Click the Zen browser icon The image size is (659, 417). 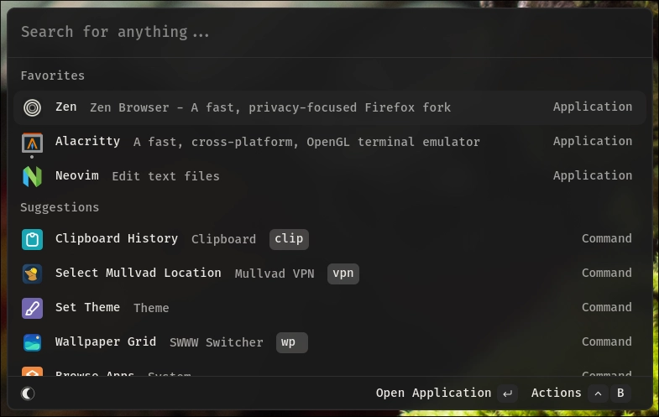[32, 107]
